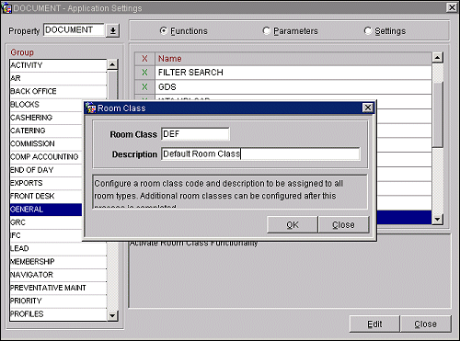Close the Room Class dialog with X
460x341 pixels.
(x=368, y=108)
